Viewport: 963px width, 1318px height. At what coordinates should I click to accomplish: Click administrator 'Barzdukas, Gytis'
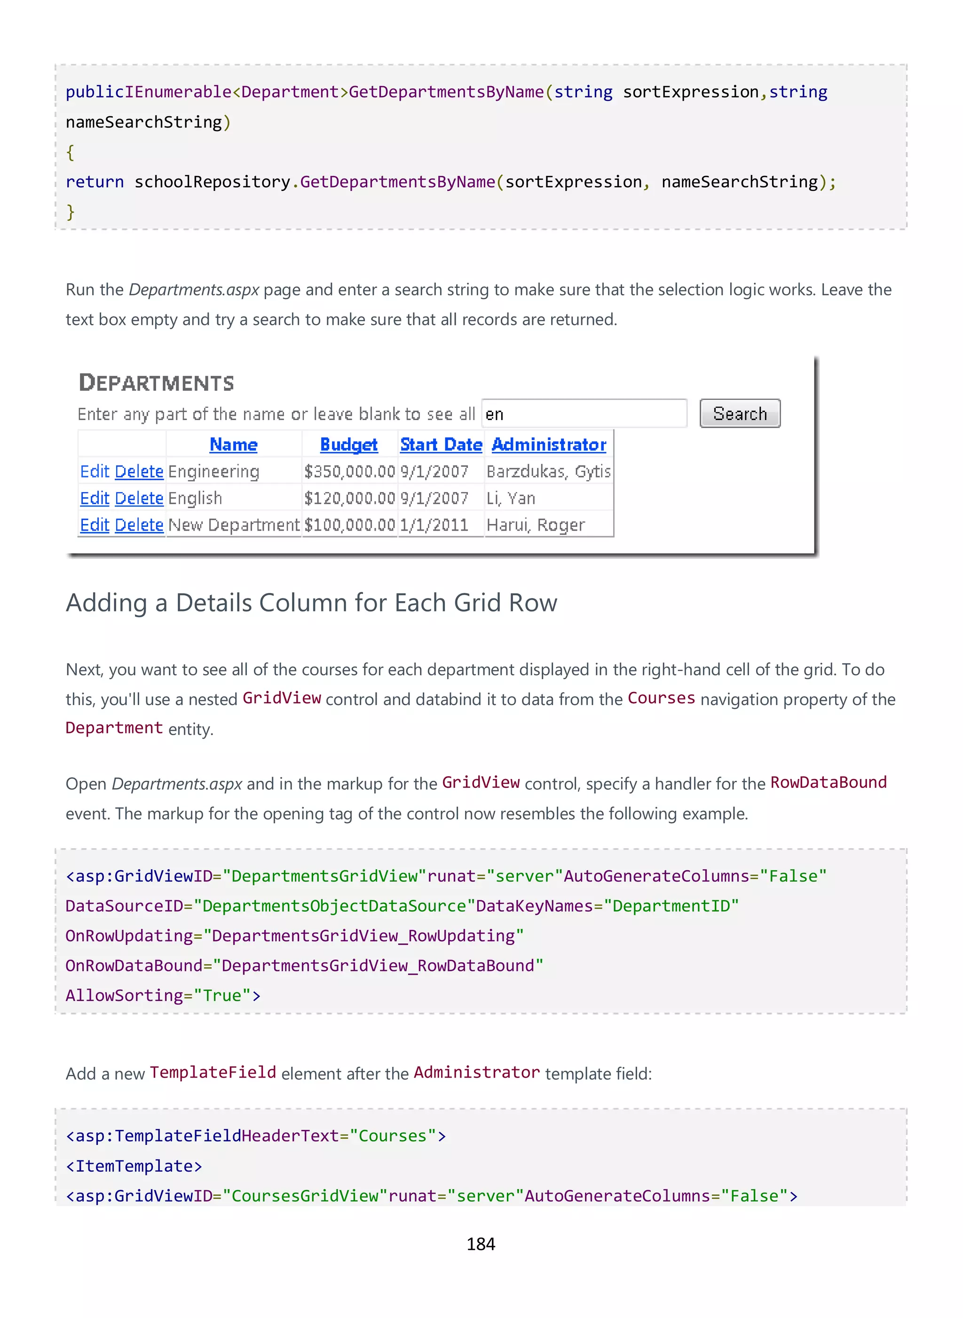click(549, 471)
